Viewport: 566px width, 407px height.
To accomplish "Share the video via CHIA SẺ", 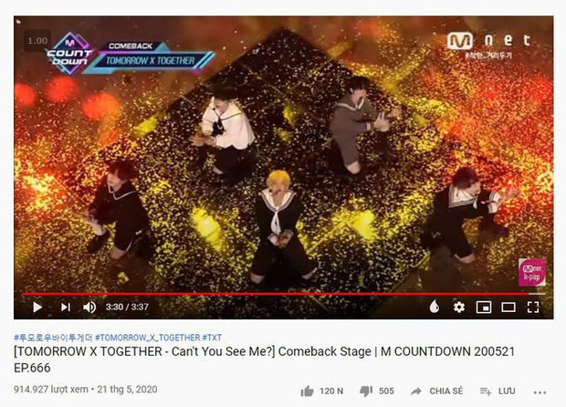I will (x=436, y=391).
